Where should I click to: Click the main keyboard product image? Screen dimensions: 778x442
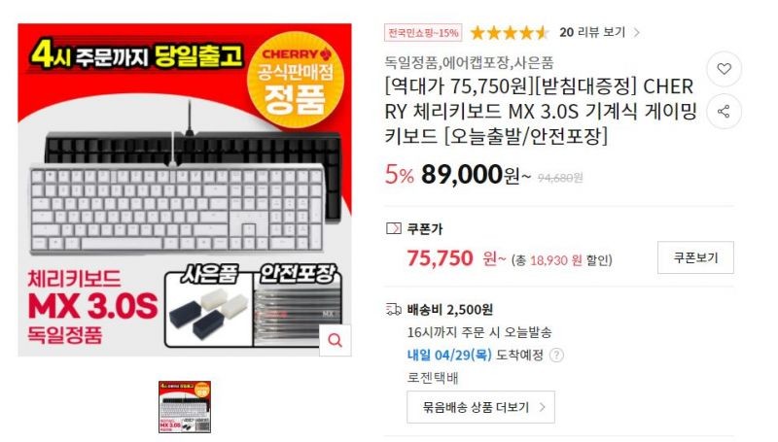(x=185, y=189)
